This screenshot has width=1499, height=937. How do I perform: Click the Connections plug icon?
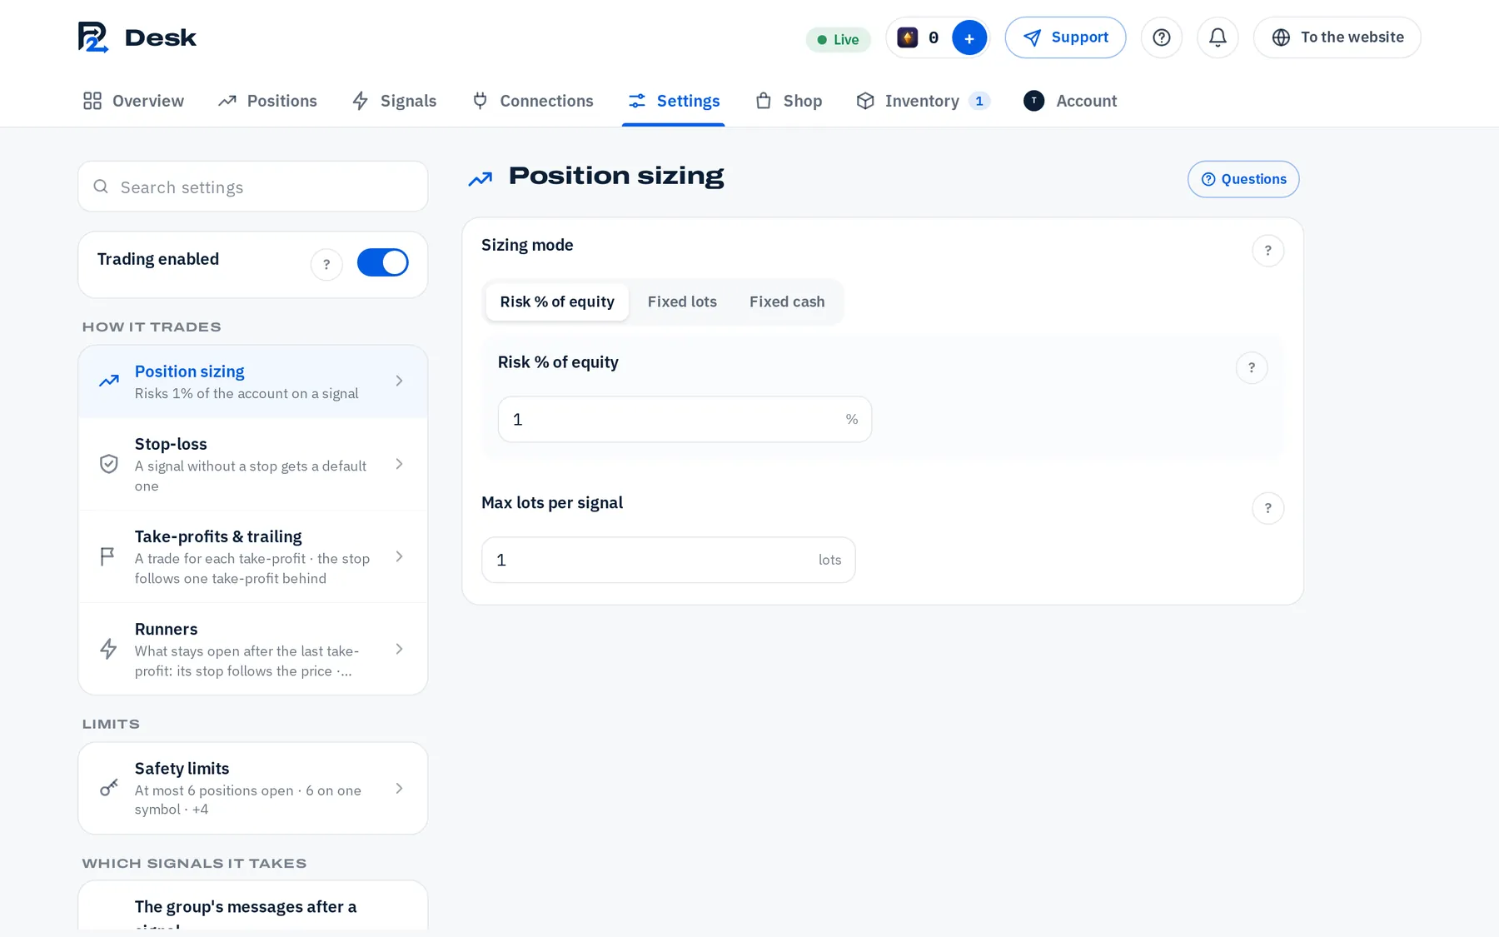[480, 101]
